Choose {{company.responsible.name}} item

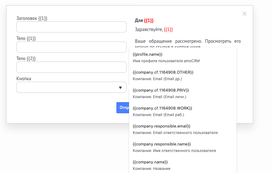click(162, 144)
